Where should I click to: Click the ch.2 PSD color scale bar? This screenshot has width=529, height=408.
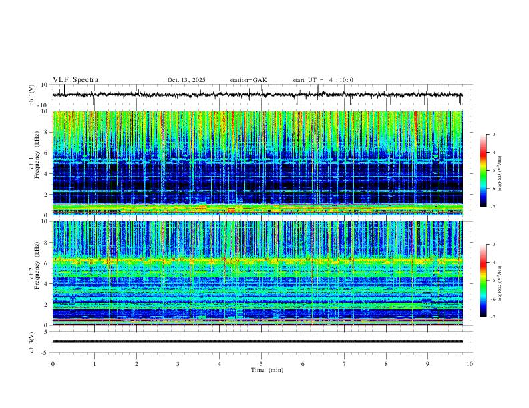click(x=484, y=281)
